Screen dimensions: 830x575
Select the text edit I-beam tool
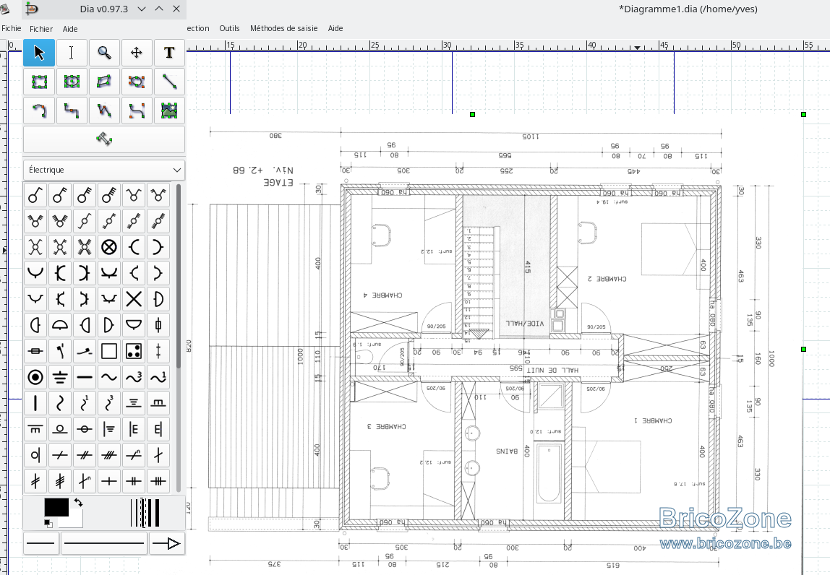click(x=72, y=53)
